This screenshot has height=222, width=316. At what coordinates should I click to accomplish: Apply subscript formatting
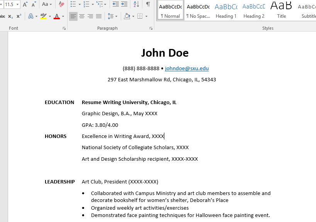click(x=10, y=16)
